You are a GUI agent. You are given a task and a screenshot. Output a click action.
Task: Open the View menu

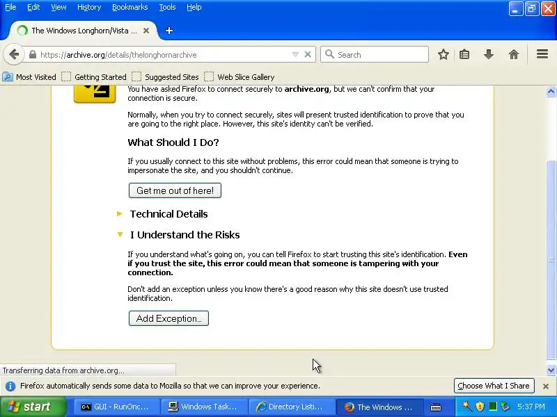click(58, 7)
